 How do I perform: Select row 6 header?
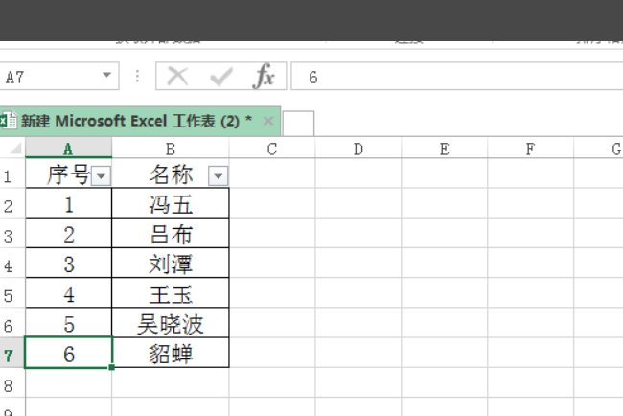(12, 323)
